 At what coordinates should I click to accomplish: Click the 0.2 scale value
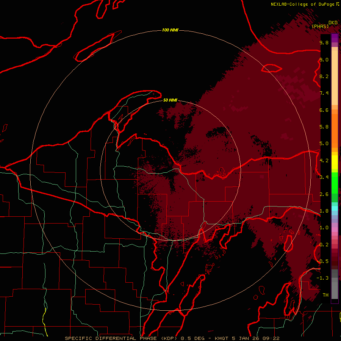click(x=324, y=245)
